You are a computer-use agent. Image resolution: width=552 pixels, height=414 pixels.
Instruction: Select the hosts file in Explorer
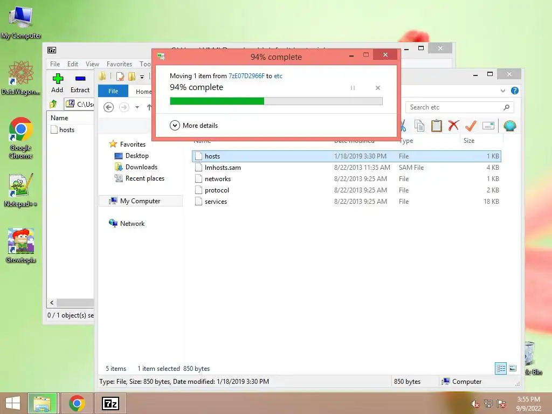coord(347,156)
